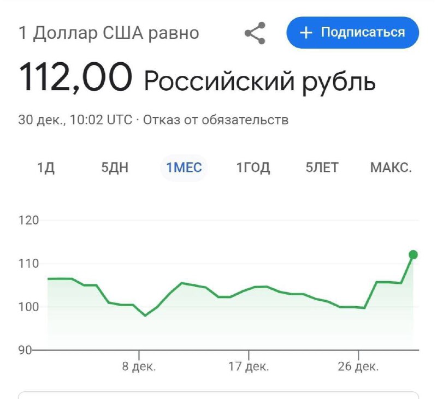This screenshot has height=399, width=437.
Task: Open the МАКС. full-history tab
Action: click(x=391, y=168)
